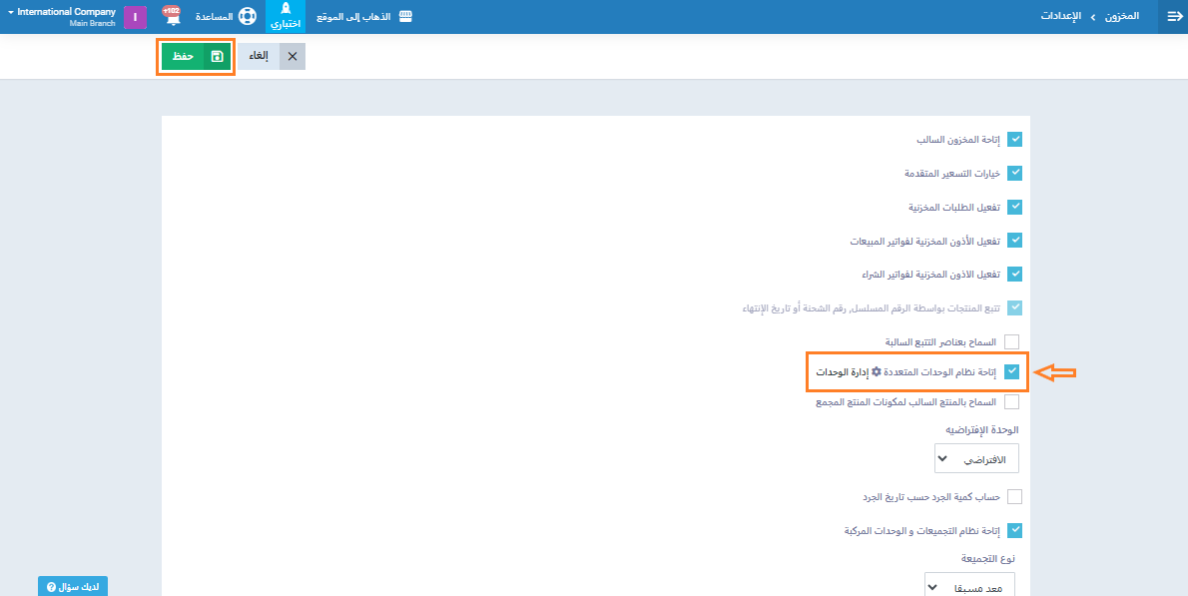Click the help lifebuoy icon
Image resolution: width=1188 pixels, height=596 pixels.
pyautogui.click(x=247, y=17)
